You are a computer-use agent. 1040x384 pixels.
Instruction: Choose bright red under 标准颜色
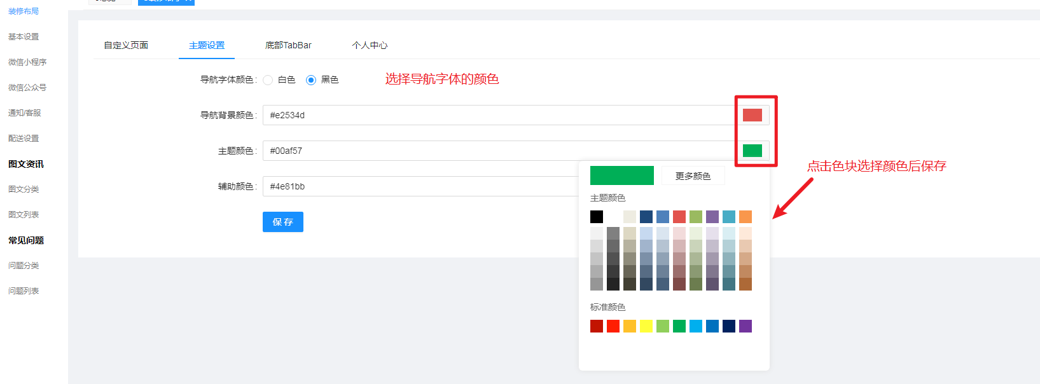tap(613, 326)
